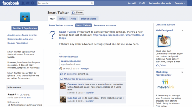Viewport: 192px width, 107px height.
Task: Click the question mark post icon
Action: pyautogui.click(x=52, y=35)
